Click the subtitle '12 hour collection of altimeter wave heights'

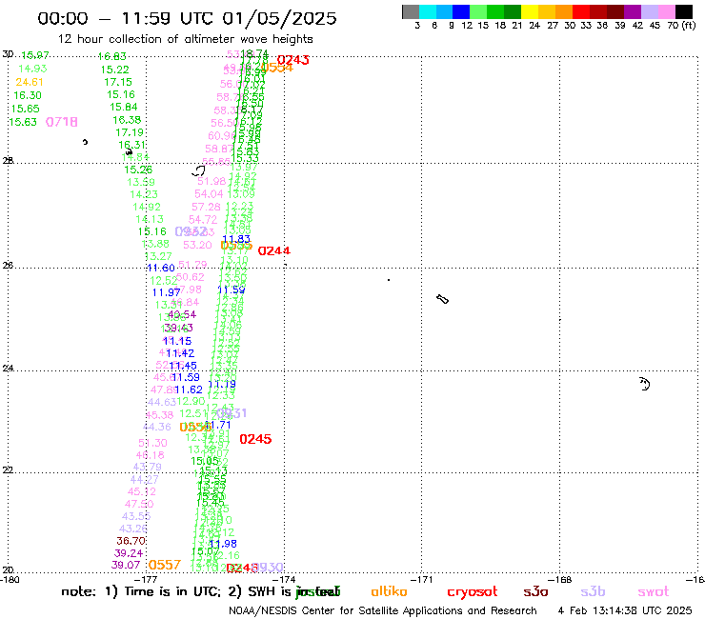click(x=185, y=39)
